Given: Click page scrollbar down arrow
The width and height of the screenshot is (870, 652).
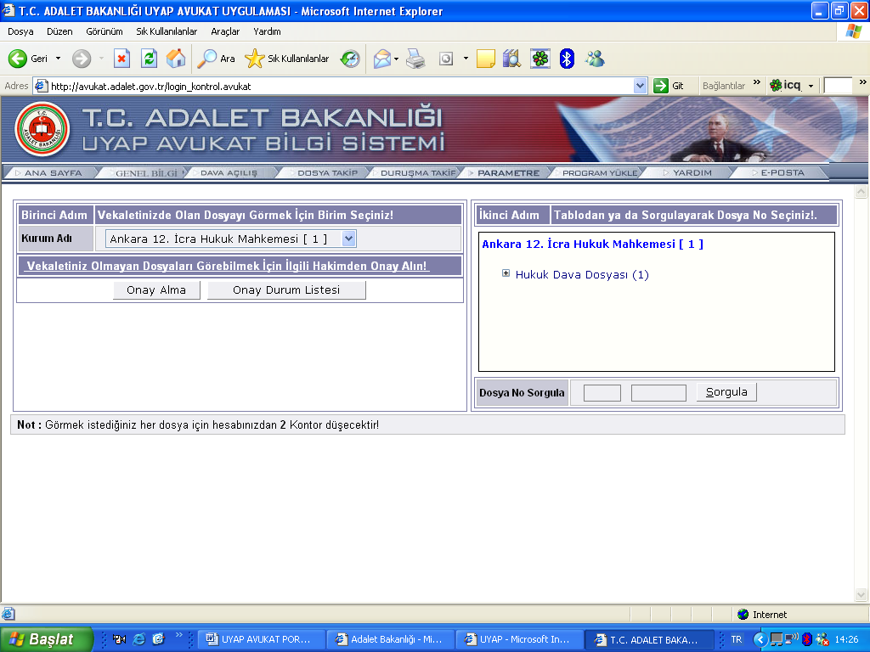Looking at the screenshot, I should tap(862, 595).
